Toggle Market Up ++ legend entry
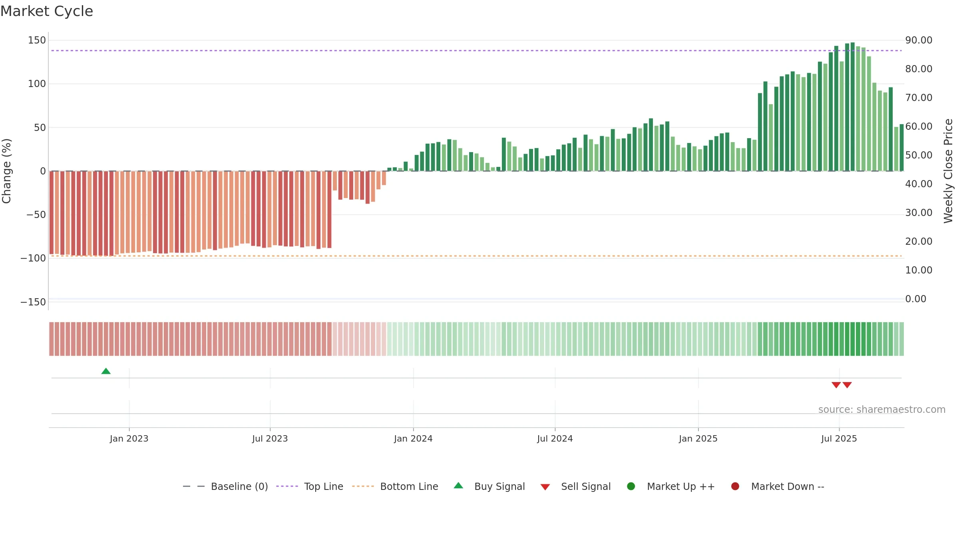The height and width of the screenshot is (539, 959). pyautogui.click(x=671, y=487)
